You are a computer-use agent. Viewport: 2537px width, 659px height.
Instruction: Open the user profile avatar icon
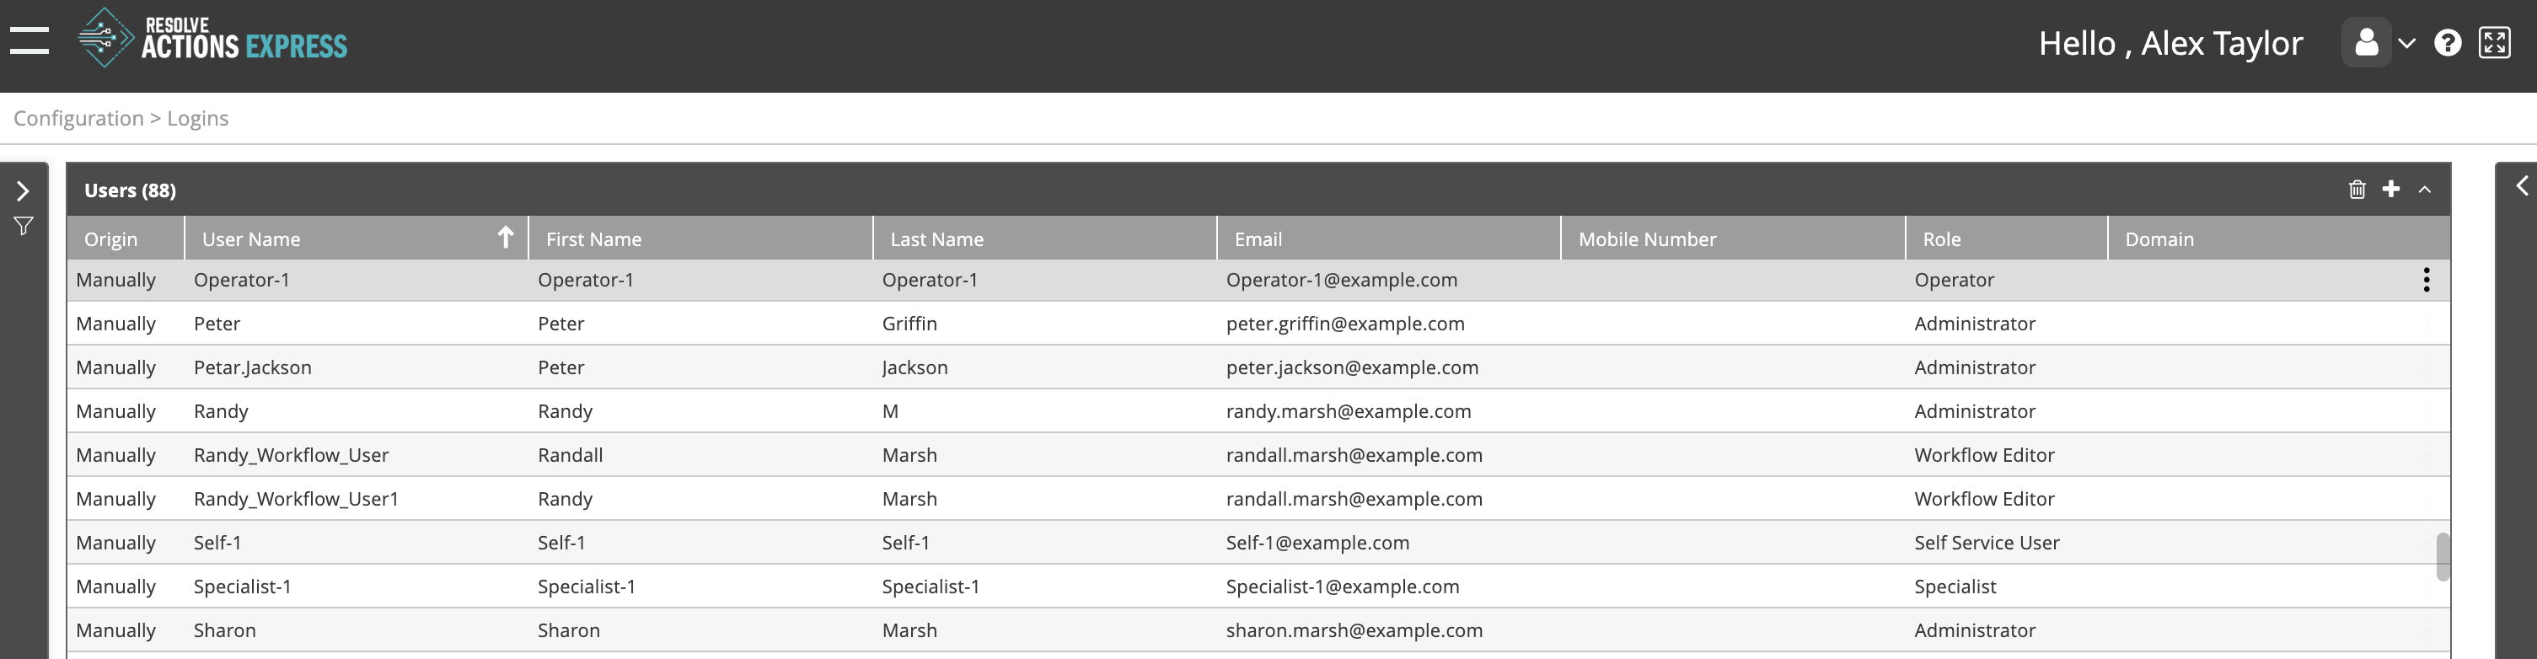(x=2366, y=43)
